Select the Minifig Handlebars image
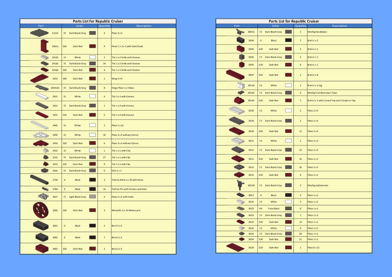Screen dimensions: 392x277 [x=240, y=32]
